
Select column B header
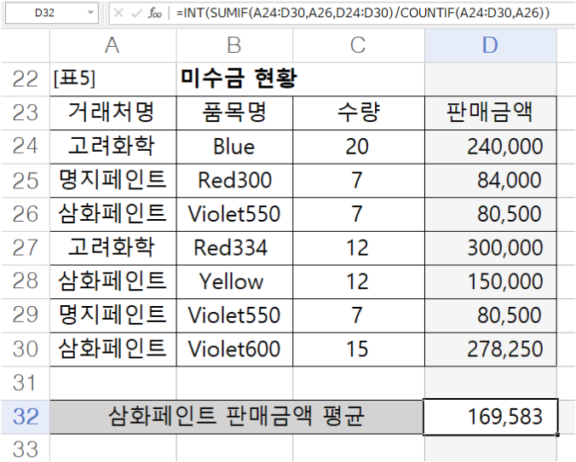pos(233,45)
